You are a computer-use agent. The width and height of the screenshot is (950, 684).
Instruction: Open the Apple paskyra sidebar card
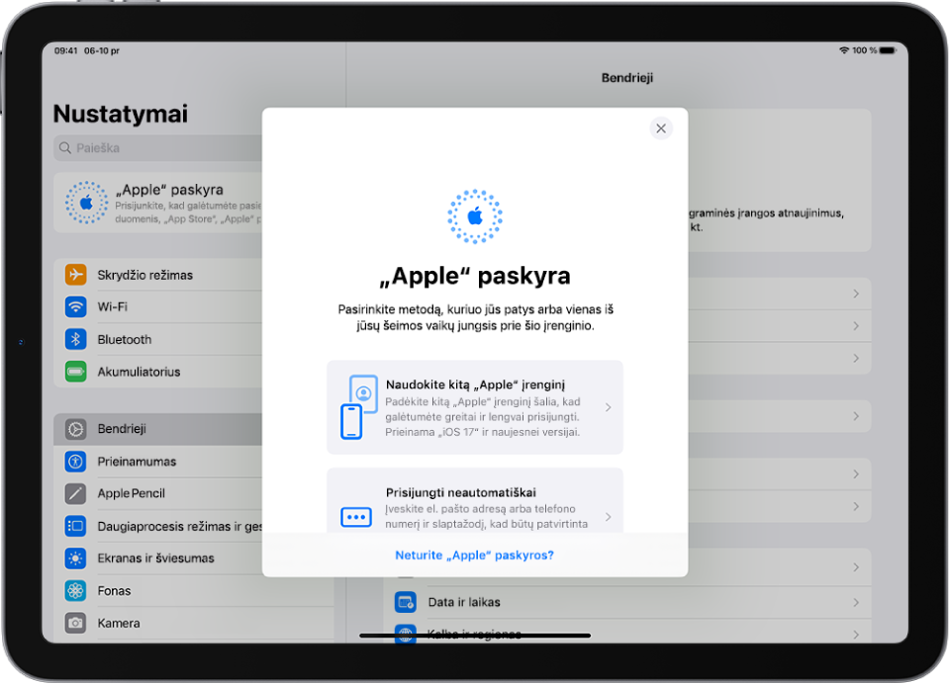point(158,203)
